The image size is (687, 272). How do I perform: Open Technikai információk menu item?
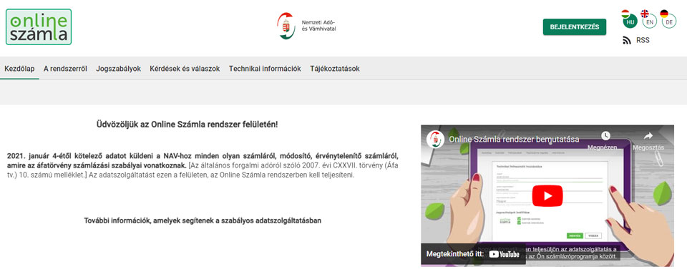coord(265,69)
